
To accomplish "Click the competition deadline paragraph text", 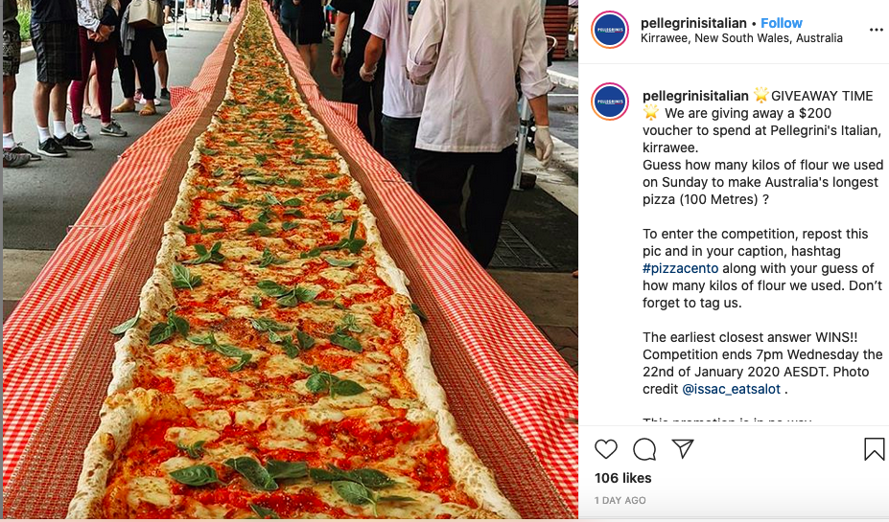I will point(762,363).
